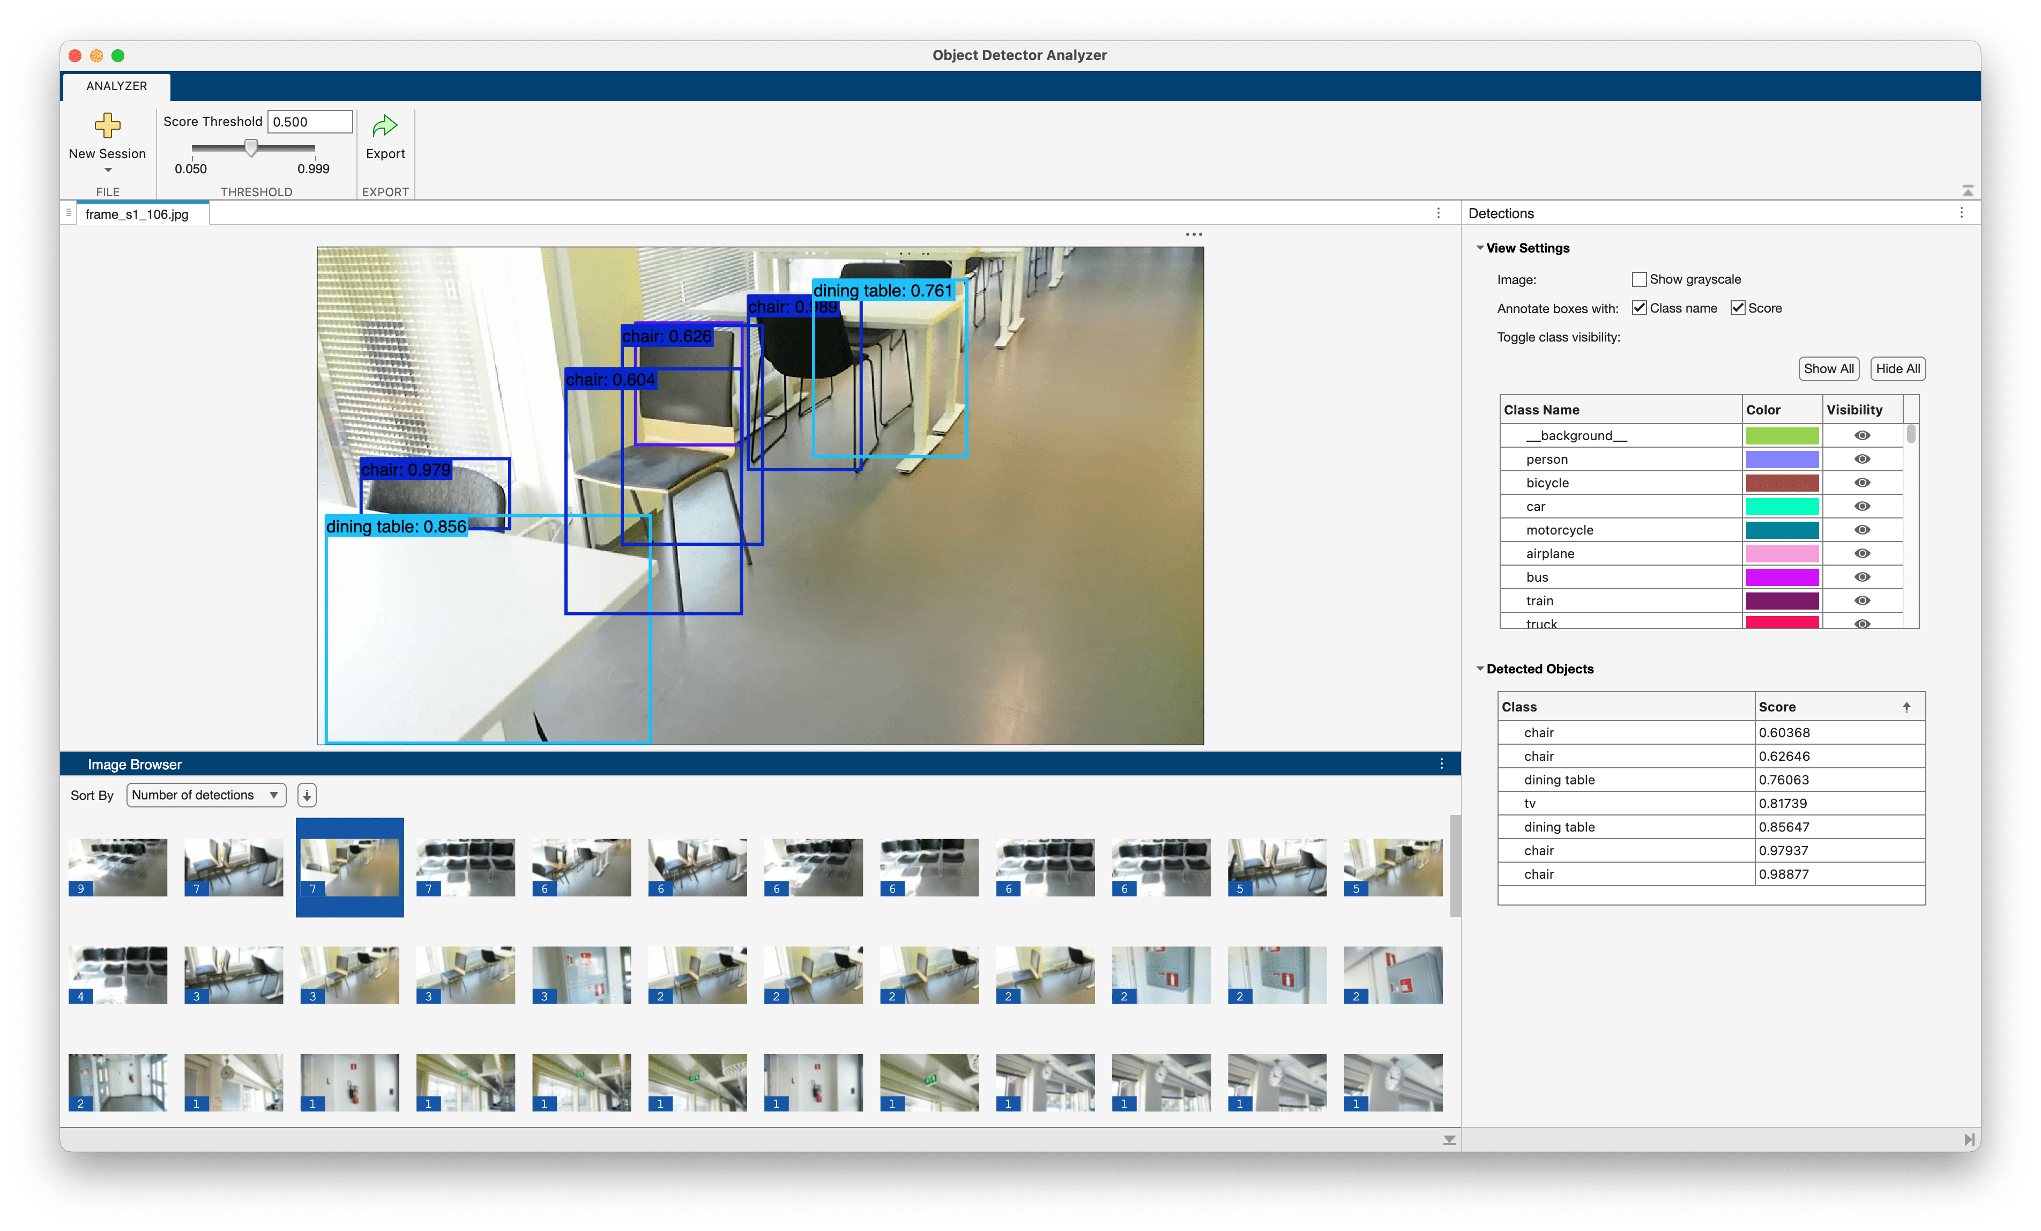Uncheck the Score annotation checkbox

(1738, 307)
